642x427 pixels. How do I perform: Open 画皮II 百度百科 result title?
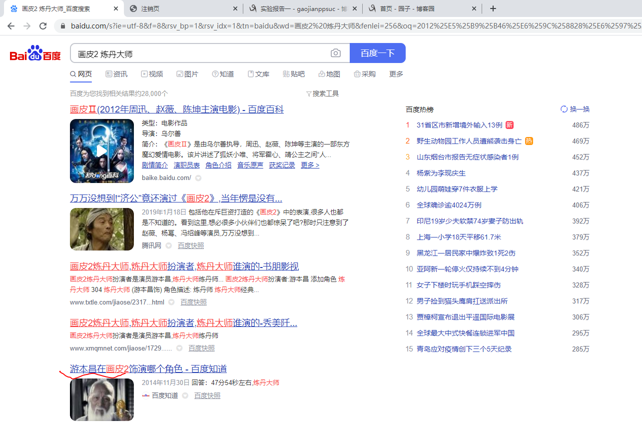pyautogui.click(x=177, y=109)
